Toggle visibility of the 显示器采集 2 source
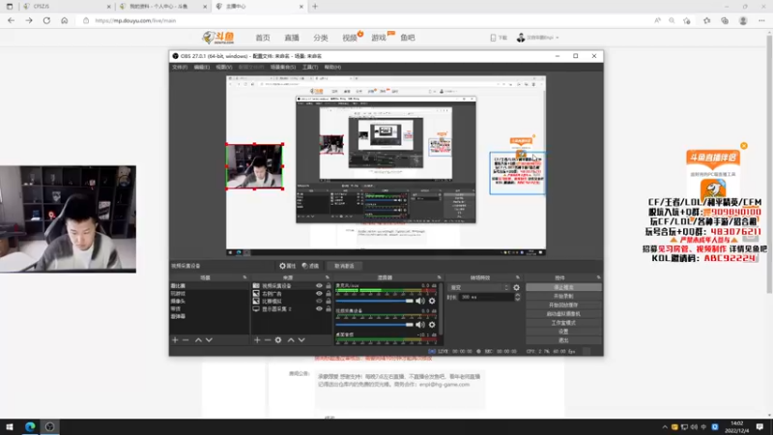The width and height of the screenshot is (773, 435). tap(319, 308)
